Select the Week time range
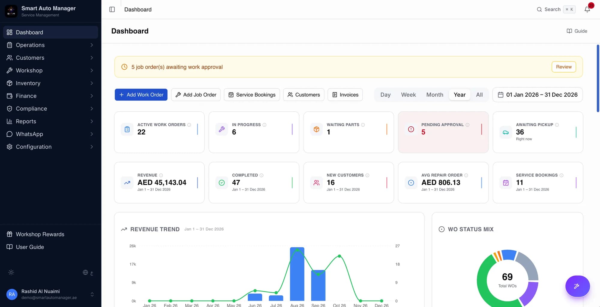The image size is (600, 307). pyautogui.click(x=408, y=95)
